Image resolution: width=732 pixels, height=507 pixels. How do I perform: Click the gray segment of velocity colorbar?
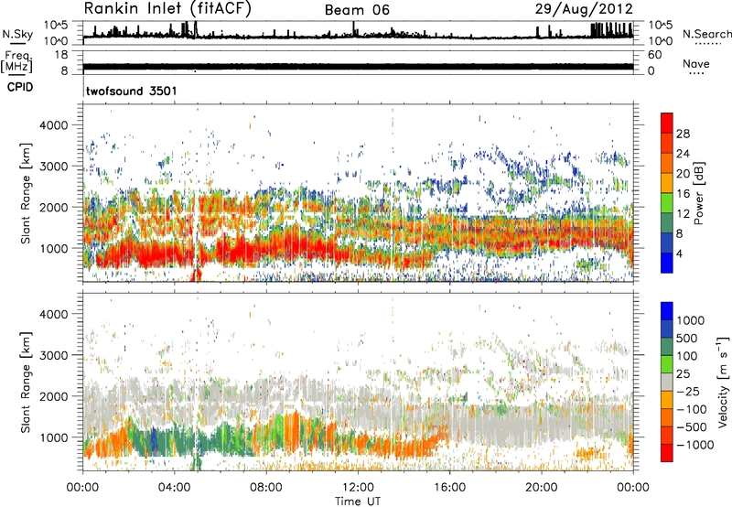pos(667,382)
